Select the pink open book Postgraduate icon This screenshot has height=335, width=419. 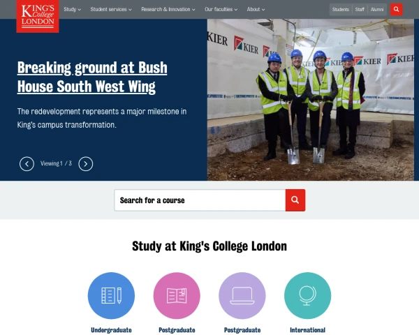177,295
